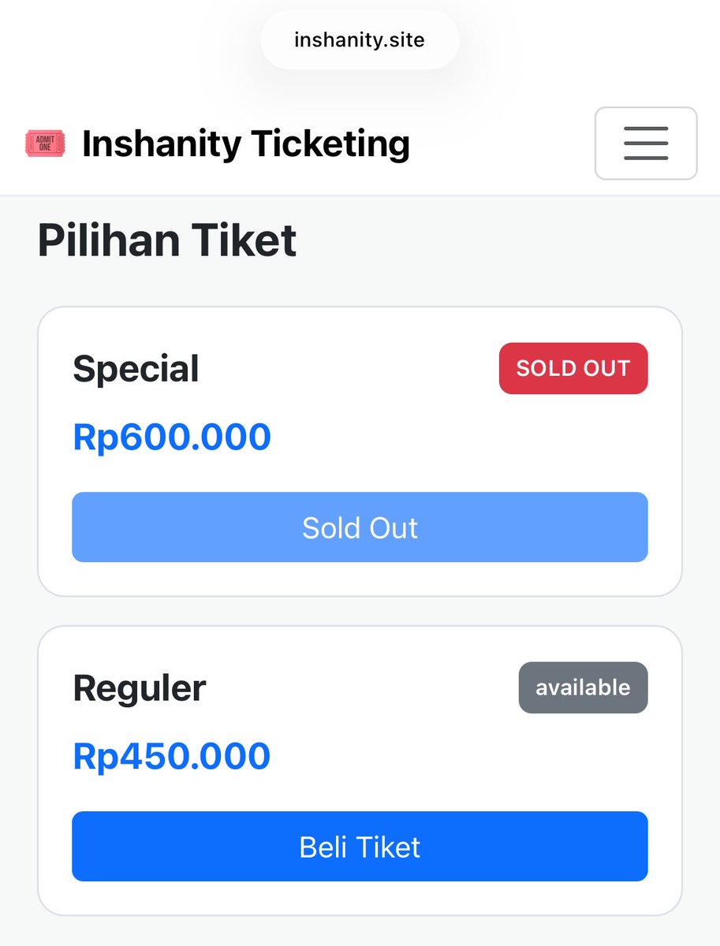Click the Beli Tiket button
This screenshot has height=946, width=720.
(x=360, y=847)
